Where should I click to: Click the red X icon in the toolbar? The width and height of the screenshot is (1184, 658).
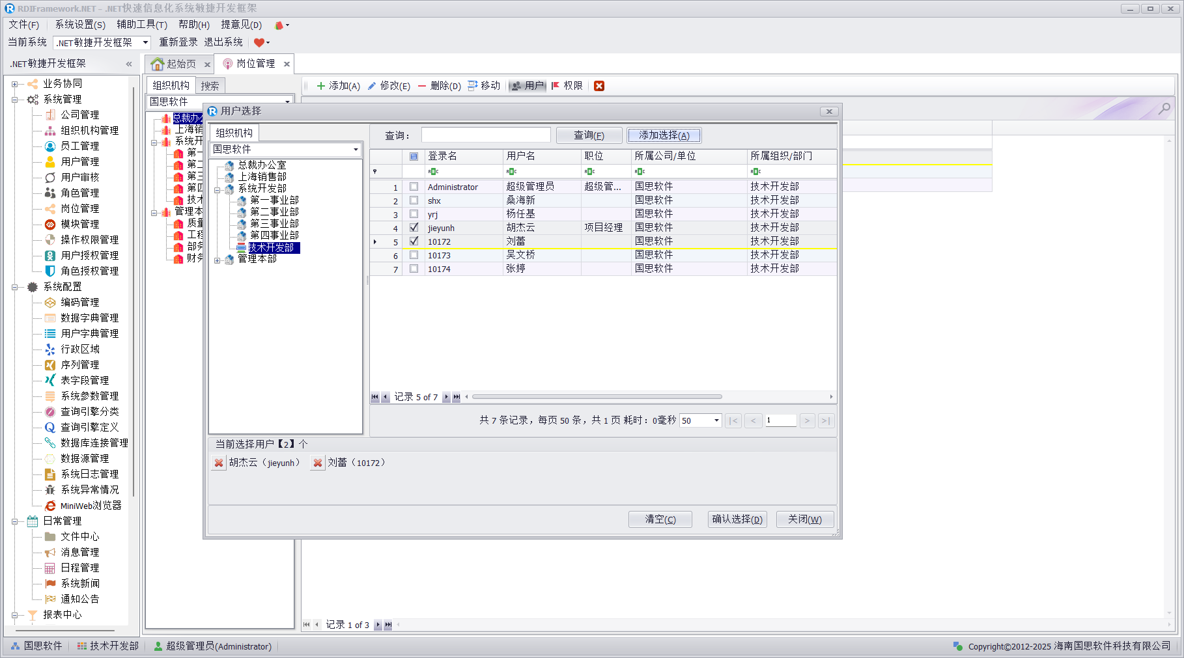(x=599, y=86)
